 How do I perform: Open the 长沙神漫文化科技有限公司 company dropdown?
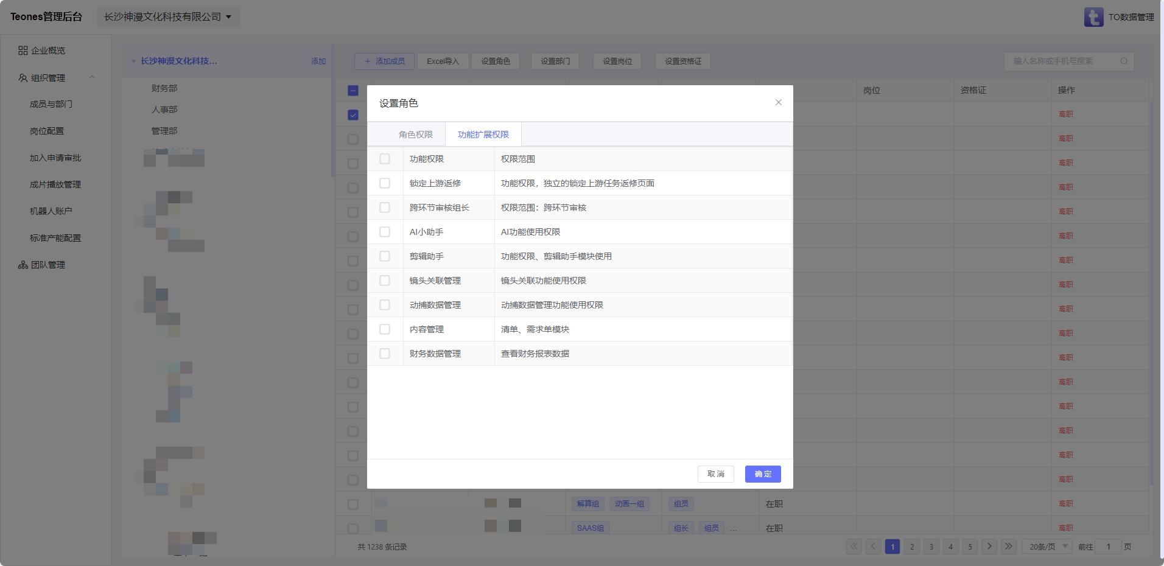coord(168,17)
